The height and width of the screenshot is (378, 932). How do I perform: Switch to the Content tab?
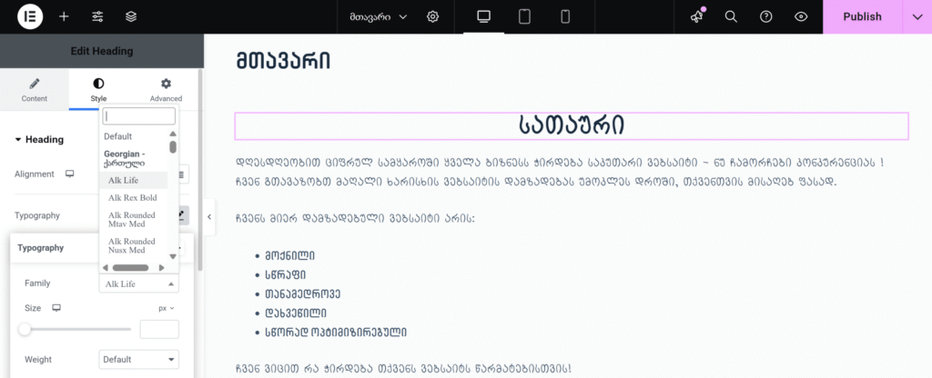[35, 90]
